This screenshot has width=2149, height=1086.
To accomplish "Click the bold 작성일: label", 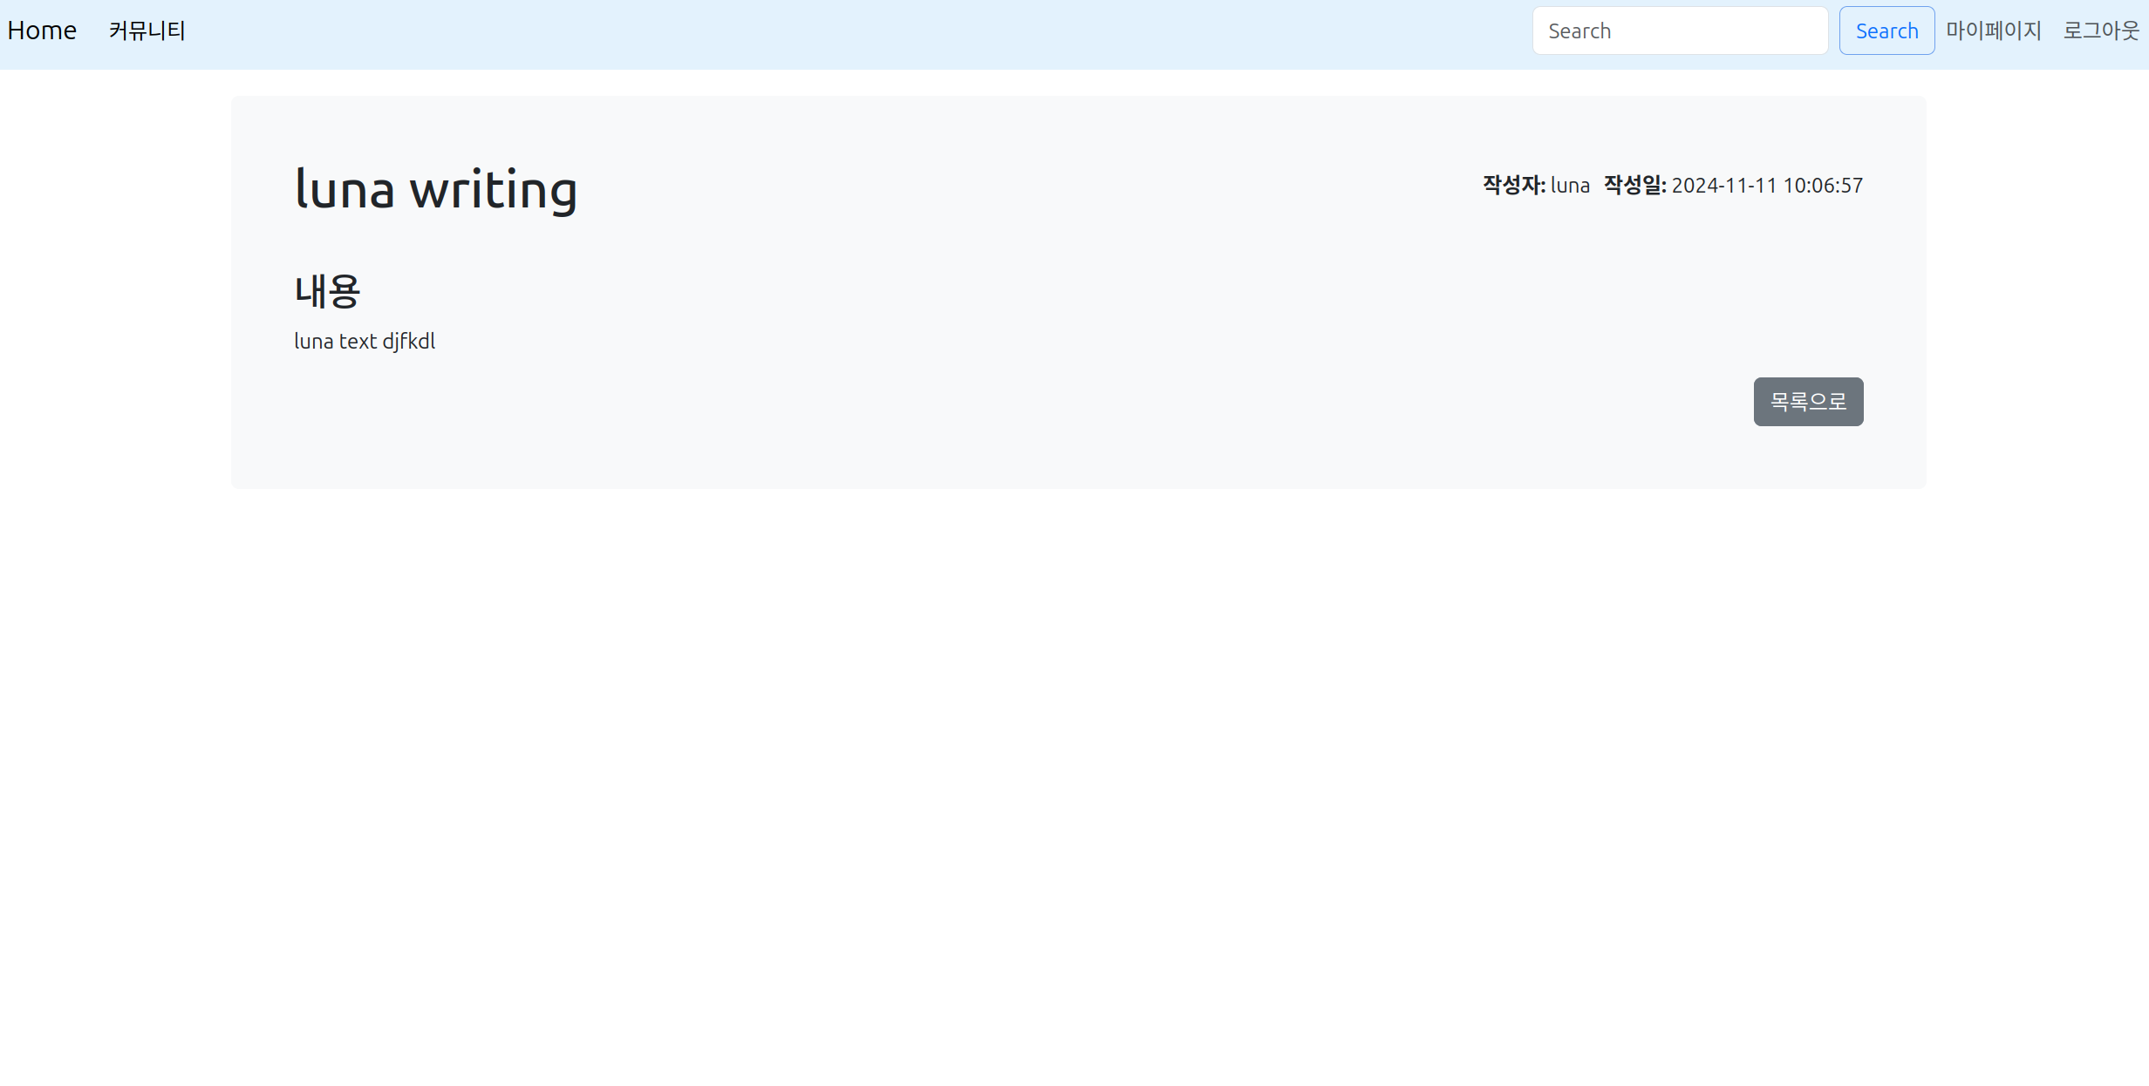I will [x=1634, y=185].
